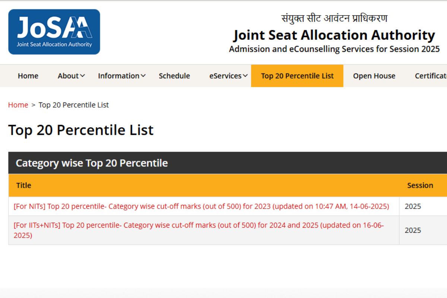Screen dimensions: 447x298
Task: Open the partially visible Certificate menu item
Action: pos(431,76)
